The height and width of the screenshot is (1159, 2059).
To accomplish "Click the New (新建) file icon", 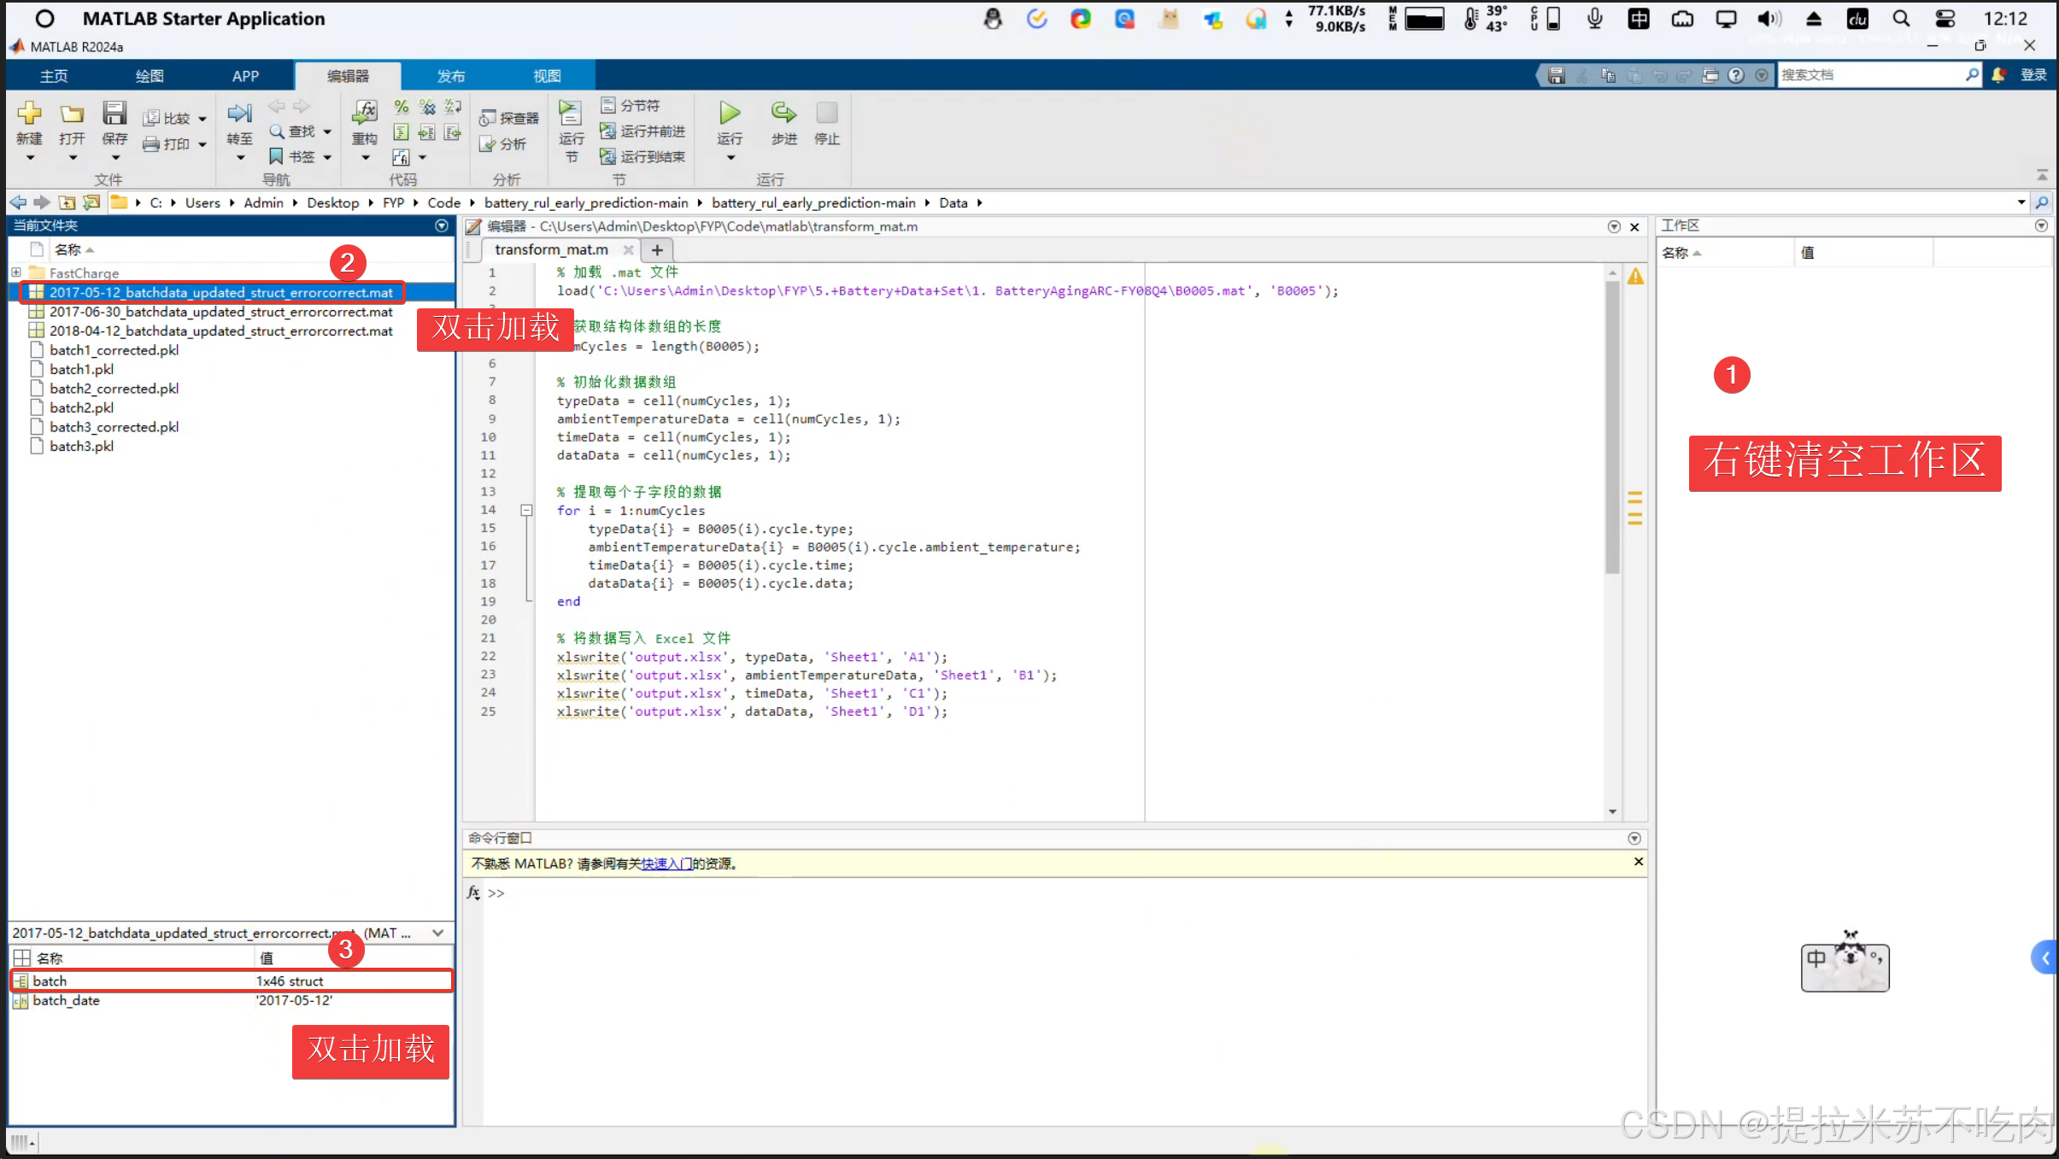I will (x=29, y=114).
